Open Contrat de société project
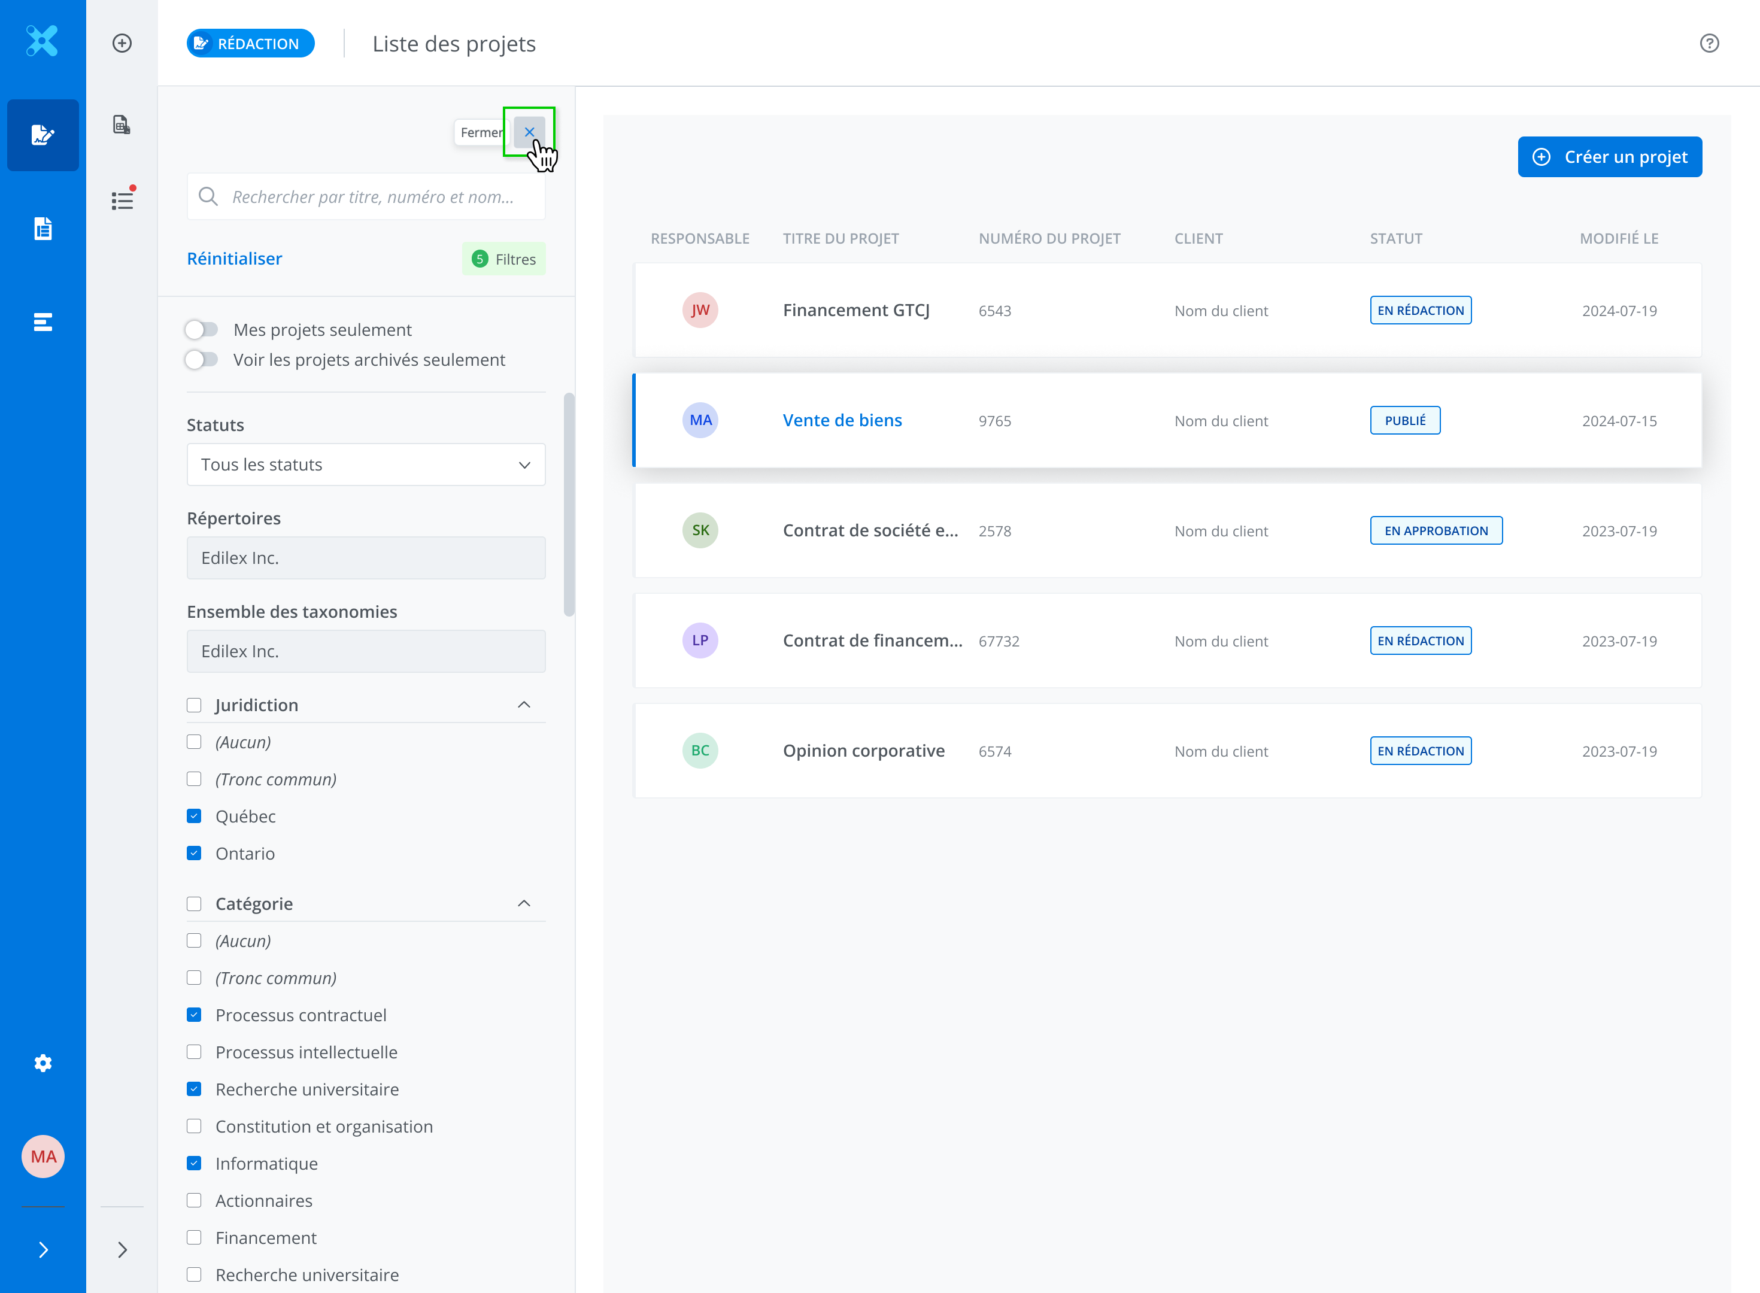This screenshot has height=1293, width=1760. pos(870,530)
